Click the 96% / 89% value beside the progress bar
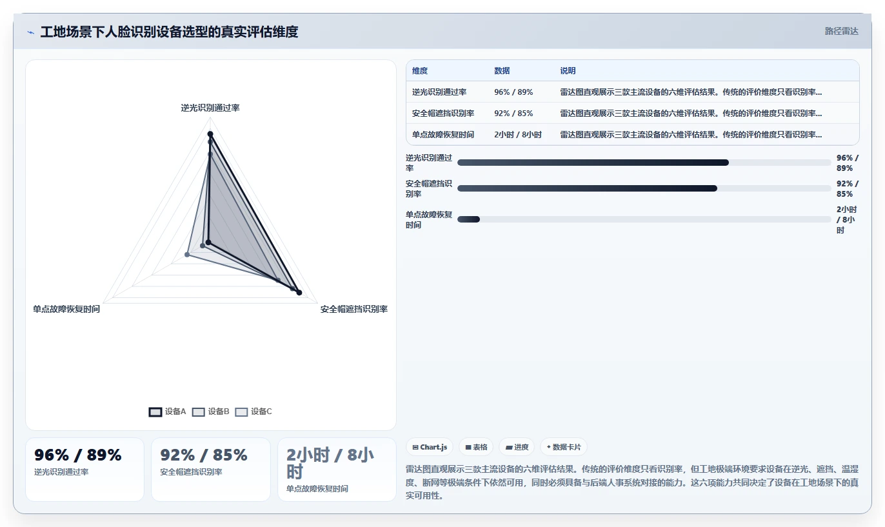Viewport: 885px width, 527px height. (848, 163)
